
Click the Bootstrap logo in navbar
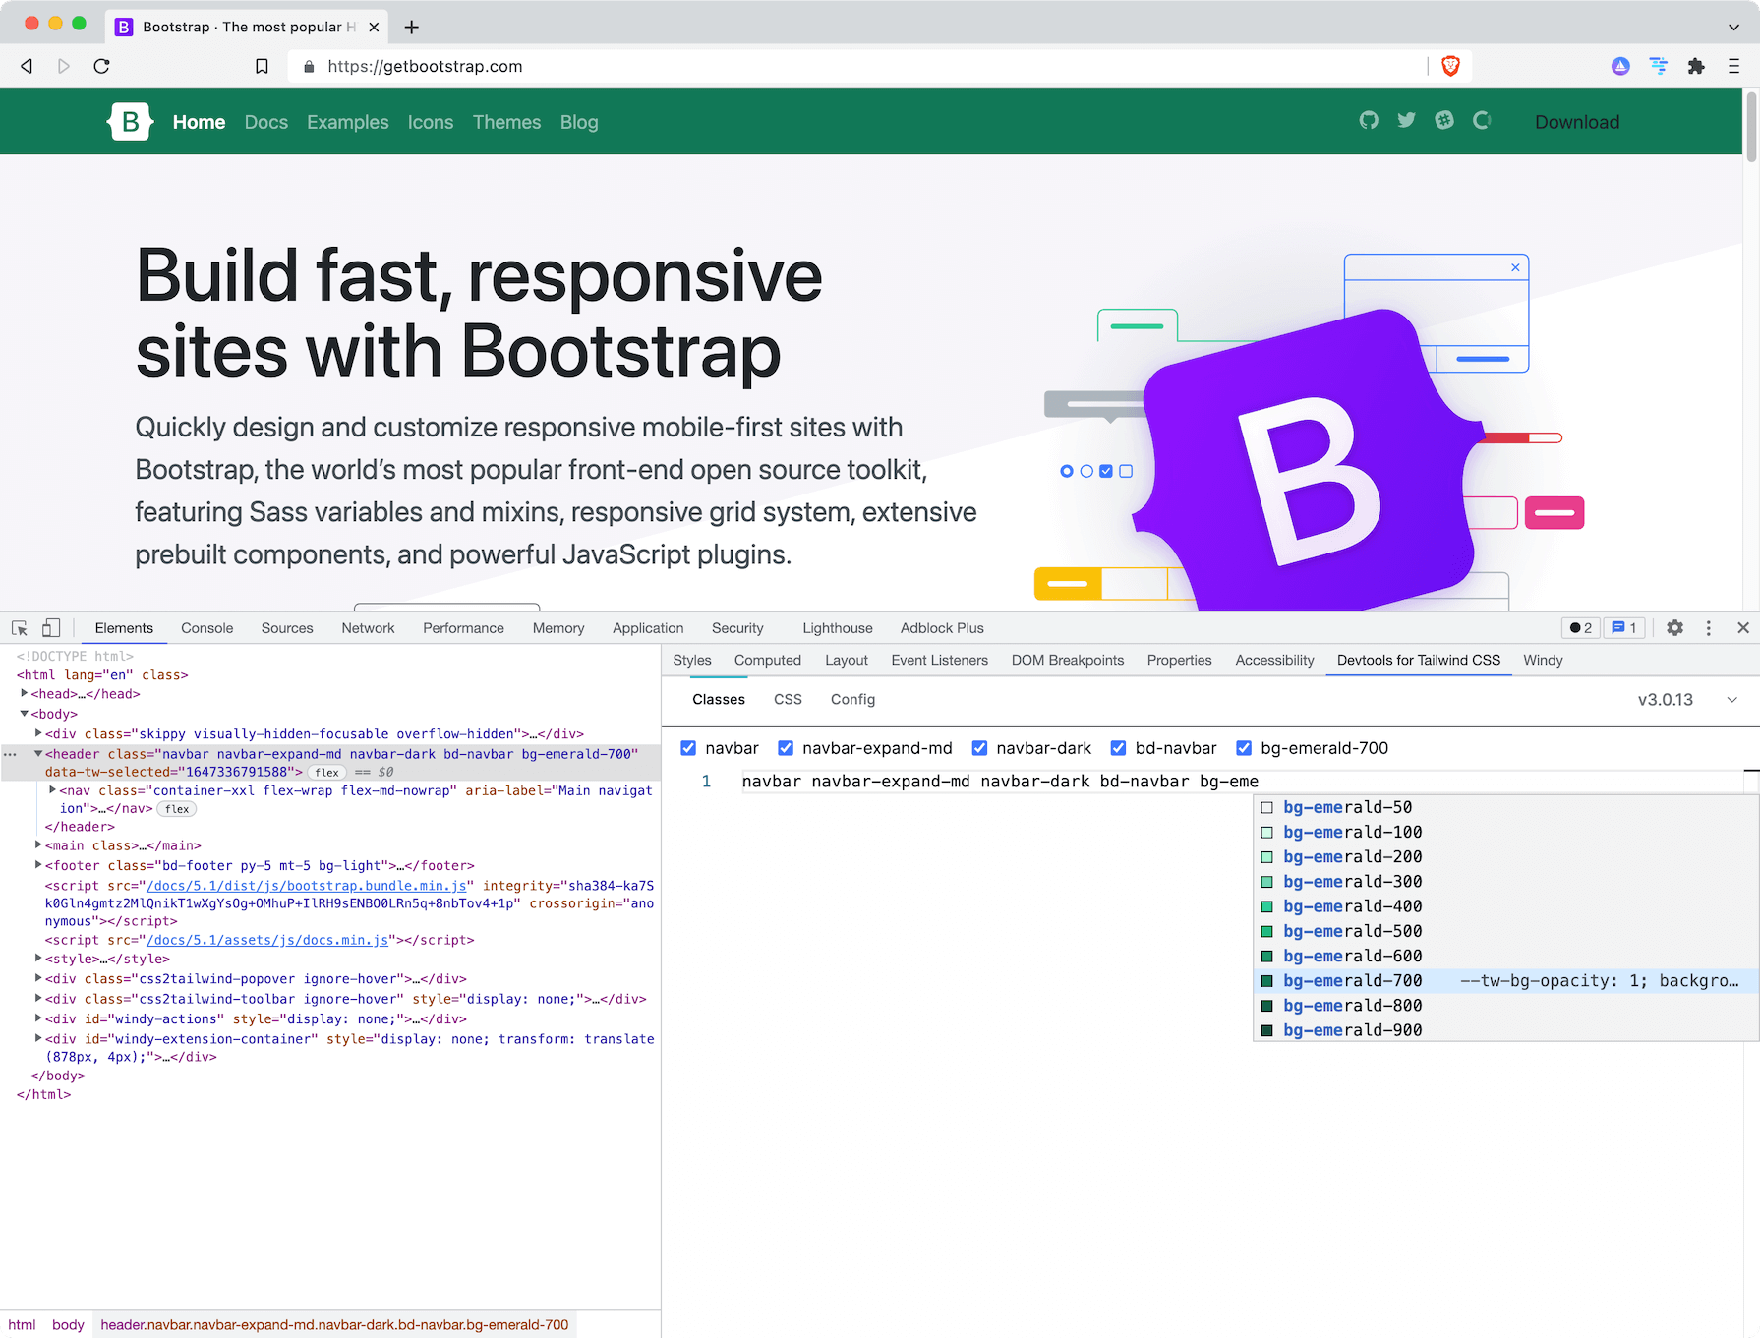pyautogui.click(x=130, y=122)
